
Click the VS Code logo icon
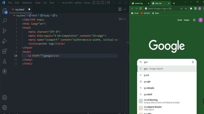pos(3,3)
